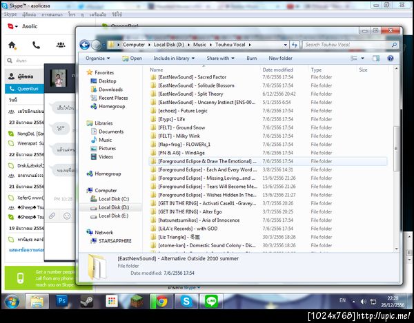Click Local Disk (D:) breadcrumb
This screenshot has height=323, width=414.
[x=169, y=45]
